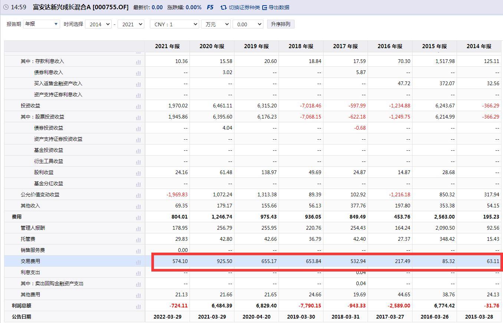The width and height of the screenshot is (503, 323).
Task: Click the F5 shortcut label
Action: [x=210, y=7]
